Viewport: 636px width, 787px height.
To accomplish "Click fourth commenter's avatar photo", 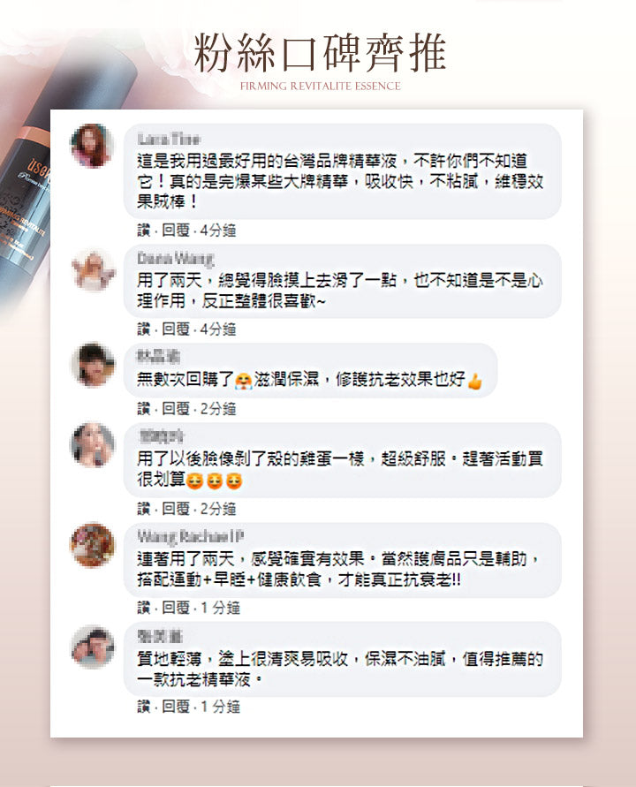I will 93,444.
